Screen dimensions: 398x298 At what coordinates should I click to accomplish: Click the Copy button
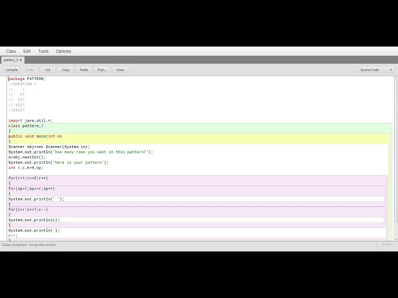(x=65, y=70)
